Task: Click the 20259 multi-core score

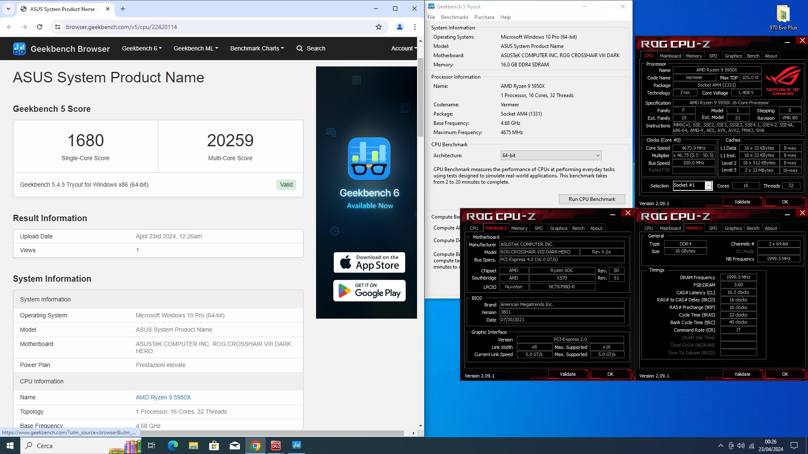Action: pos(230,140)
